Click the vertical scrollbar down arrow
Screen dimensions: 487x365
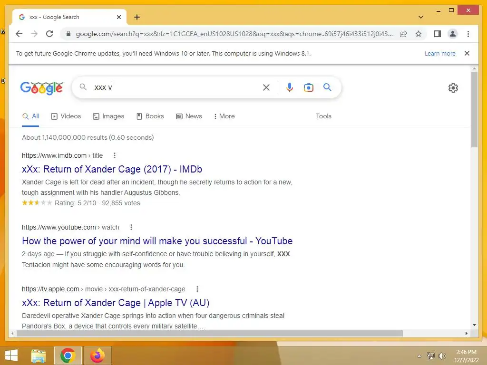[x=474, y=325]
